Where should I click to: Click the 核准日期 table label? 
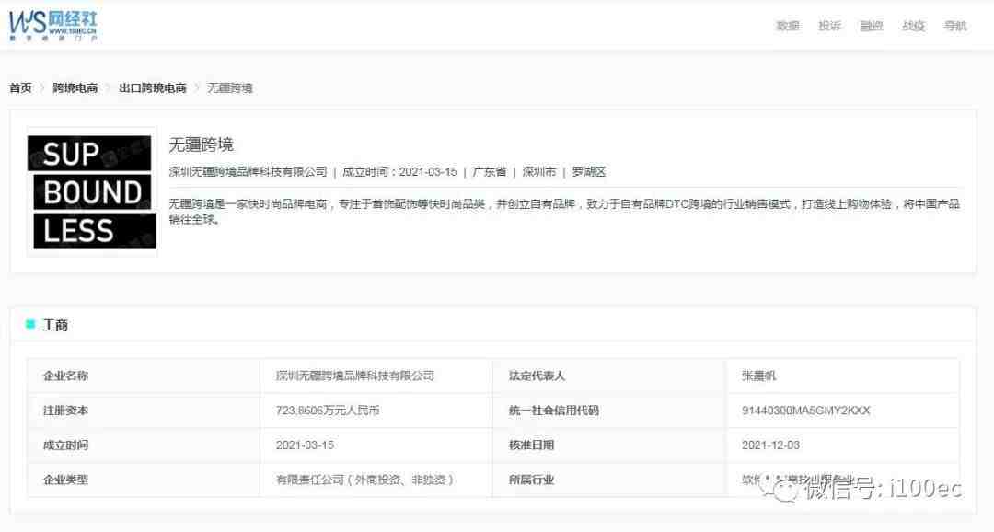531,445
